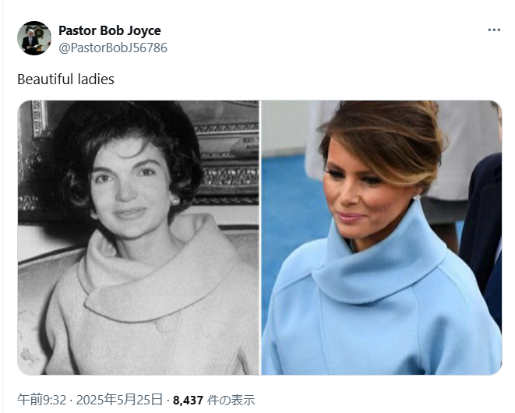Open the color photo on the right
515x413 pixels.
click(x=382, y=238)
